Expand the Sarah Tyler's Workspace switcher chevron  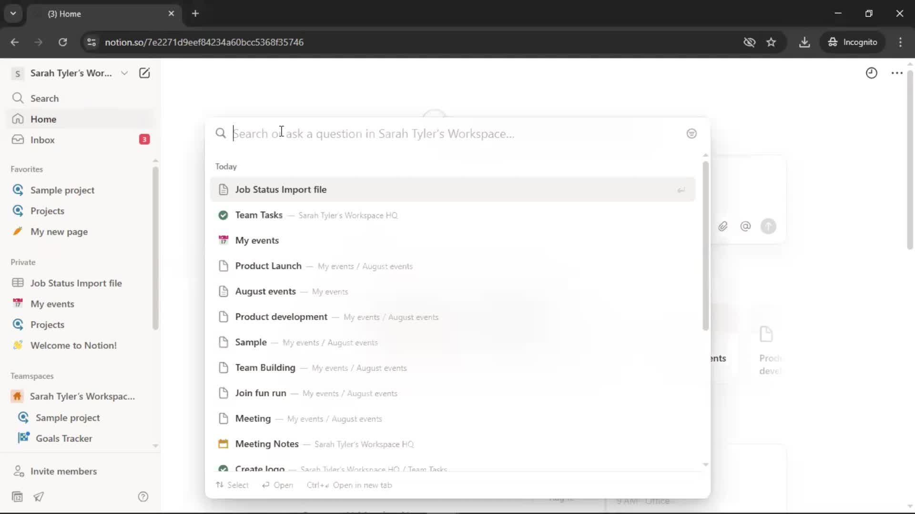[124, 73]
